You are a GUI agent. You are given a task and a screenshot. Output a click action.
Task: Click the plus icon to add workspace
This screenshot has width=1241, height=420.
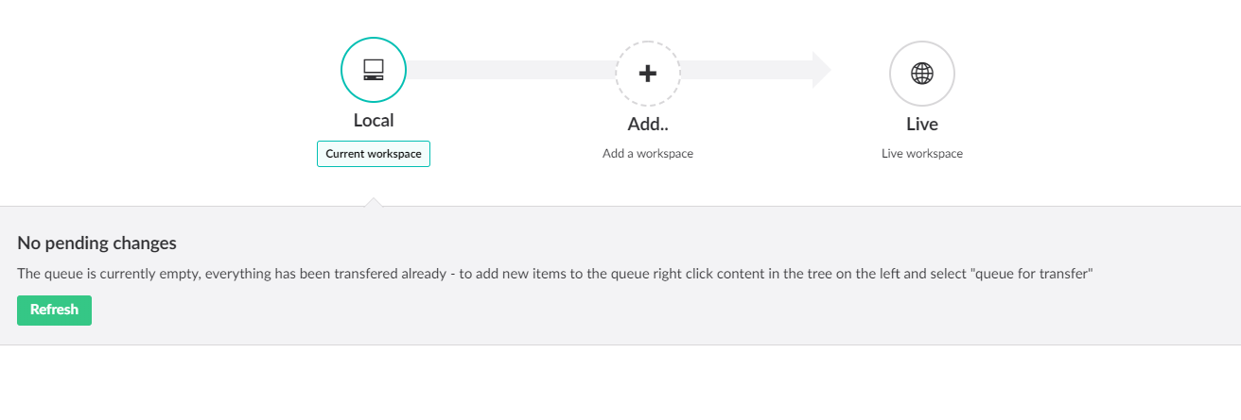point(648,74)
